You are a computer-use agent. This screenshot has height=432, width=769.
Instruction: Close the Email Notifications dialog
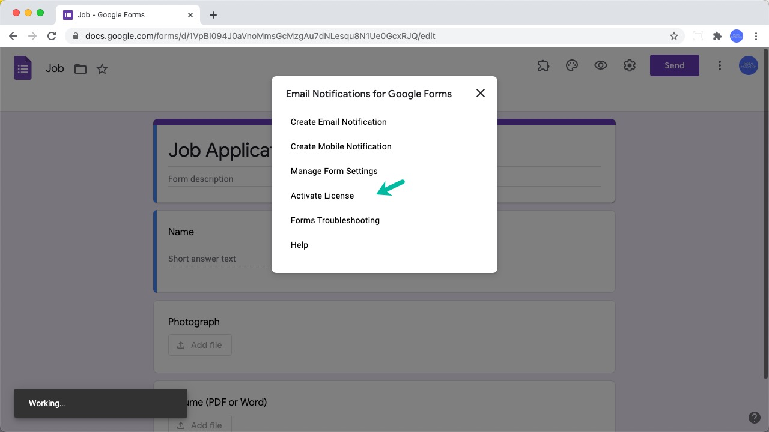(481, 93)
